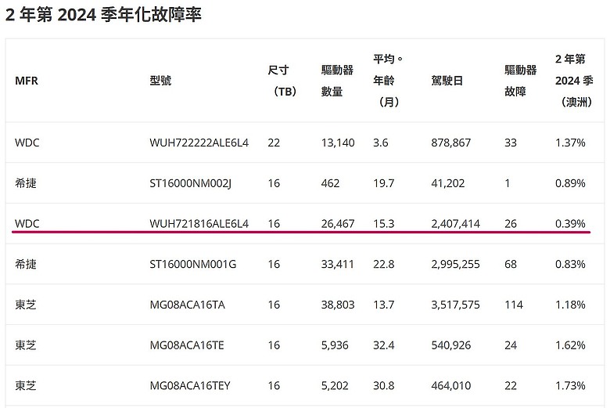This screenshot has width=610, height=408.
Task: Click failure rate 0.83%
Action: click(570, 264)
